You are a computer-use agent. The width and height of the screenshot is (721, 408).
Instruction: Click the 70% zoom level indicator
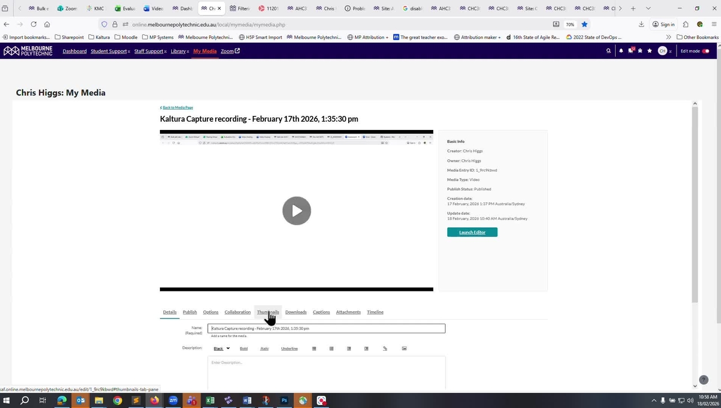click(570, 25)
